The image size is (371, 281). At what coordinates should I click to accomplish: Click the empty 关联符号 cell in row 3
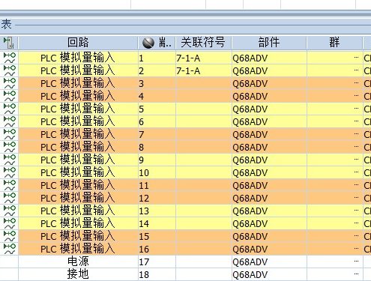point(203,83)
